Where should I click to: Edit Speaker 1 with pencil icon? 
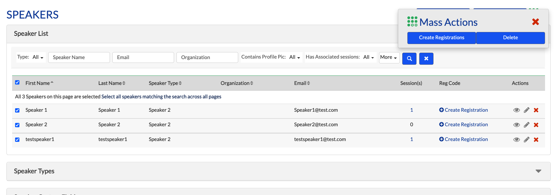tap(526, 110)
